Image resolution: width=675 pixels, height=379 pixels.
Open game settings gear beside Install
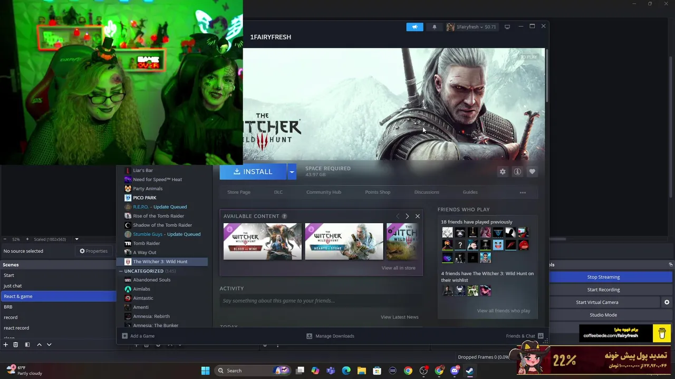pyautogui.click(x=503, y=172)
